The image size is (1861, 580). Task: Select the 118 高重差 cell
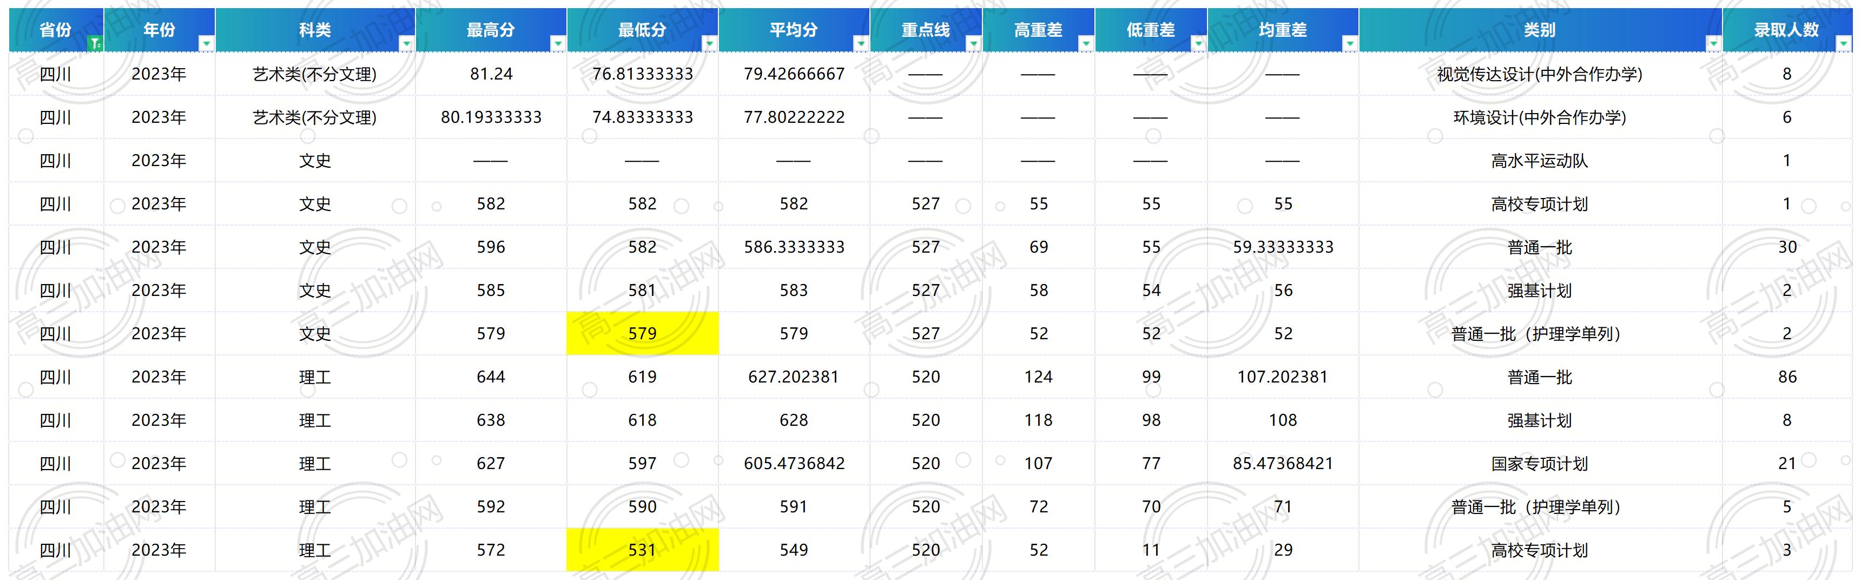click(1039, 420)
